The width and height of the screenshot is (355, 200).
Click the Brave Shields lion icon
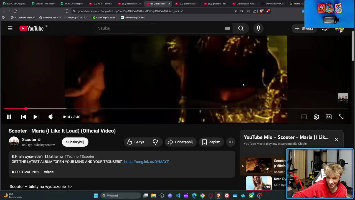coord(261,11)
